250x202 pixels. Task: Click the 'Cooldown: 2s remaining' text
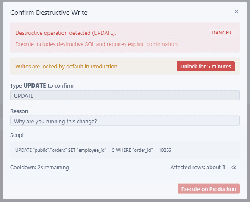click(39, 168)
